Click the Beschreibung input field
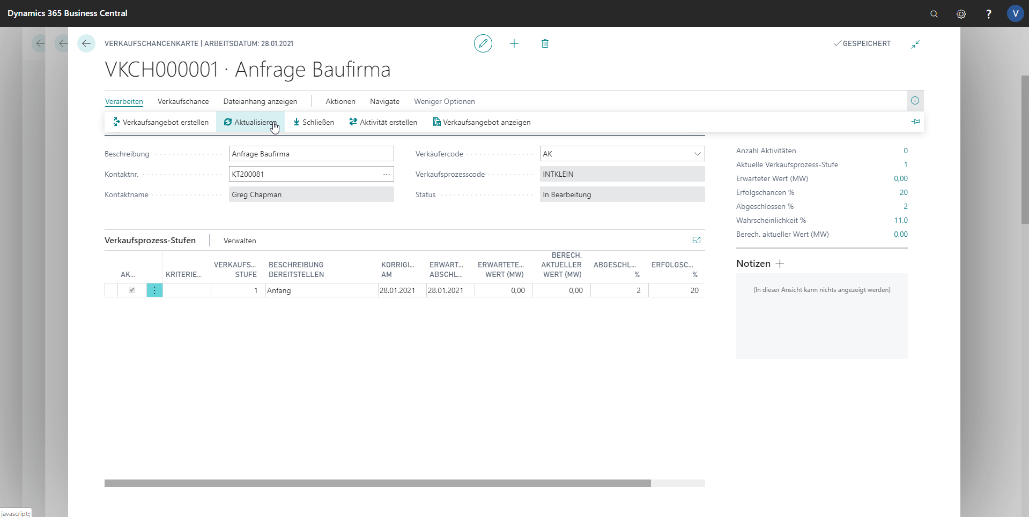The height and width of the screenshot is (517, 1029). [312, 154]
